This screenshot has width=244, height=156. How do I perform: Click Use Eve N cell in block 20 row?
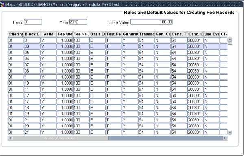(211, 126)
